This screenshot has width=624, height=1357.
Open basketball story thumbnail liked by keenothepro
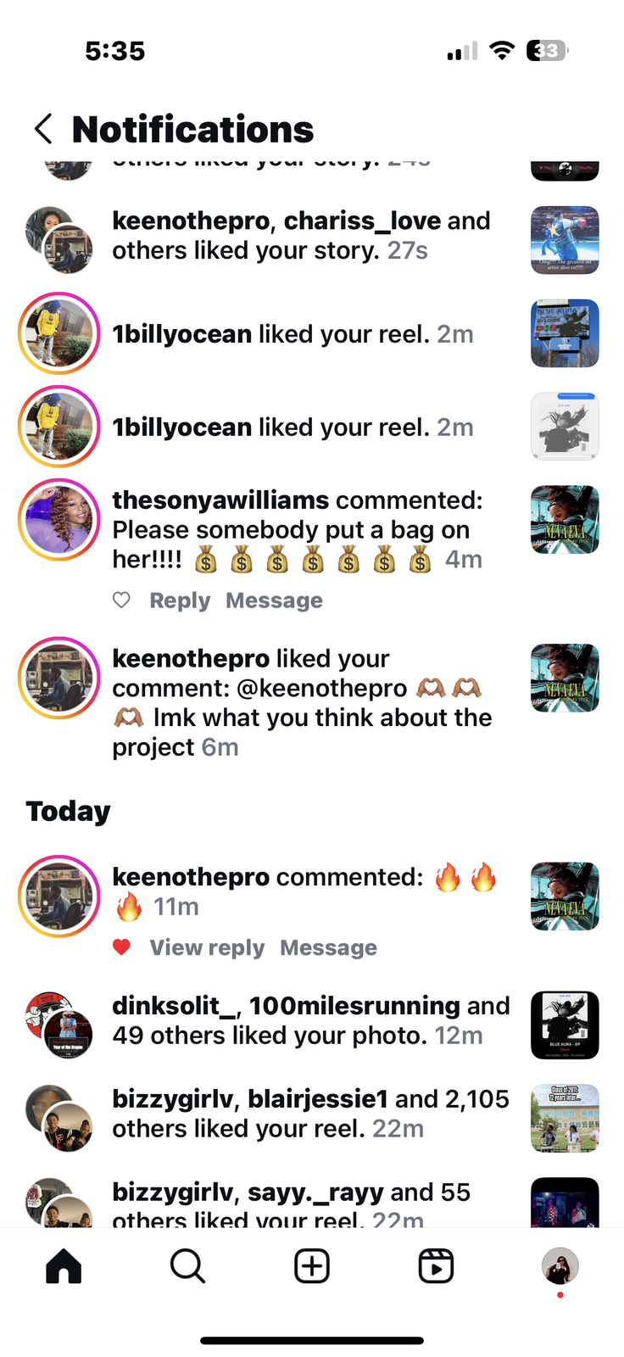coord(565,240)
